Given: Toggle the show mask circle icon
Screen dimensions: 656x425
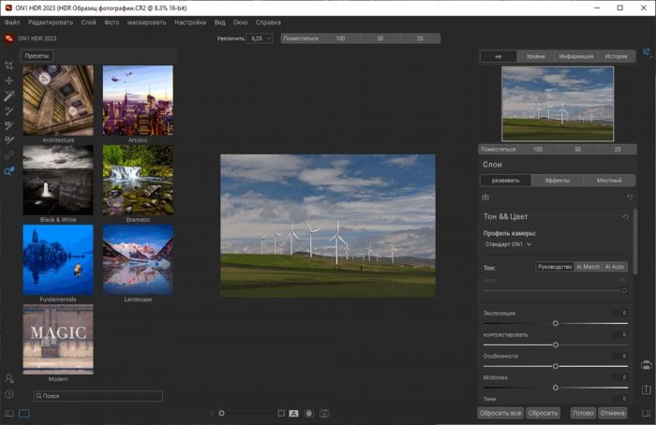Looking at the screenshot, I should click(309, 414).
